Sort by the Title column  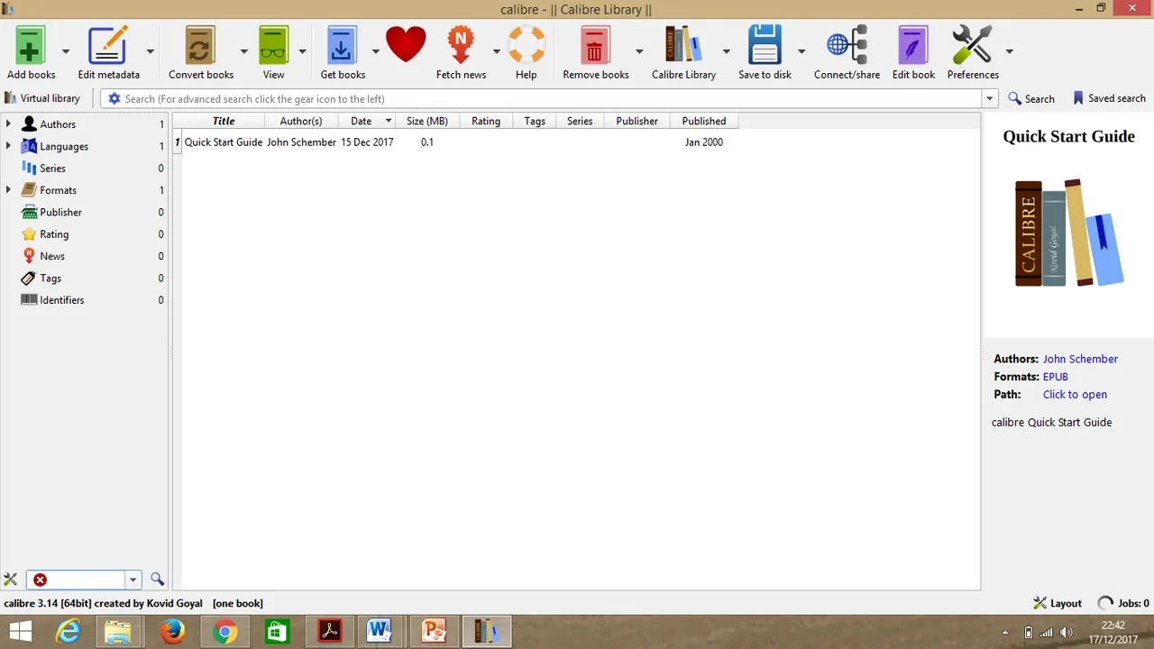point(223,121)
